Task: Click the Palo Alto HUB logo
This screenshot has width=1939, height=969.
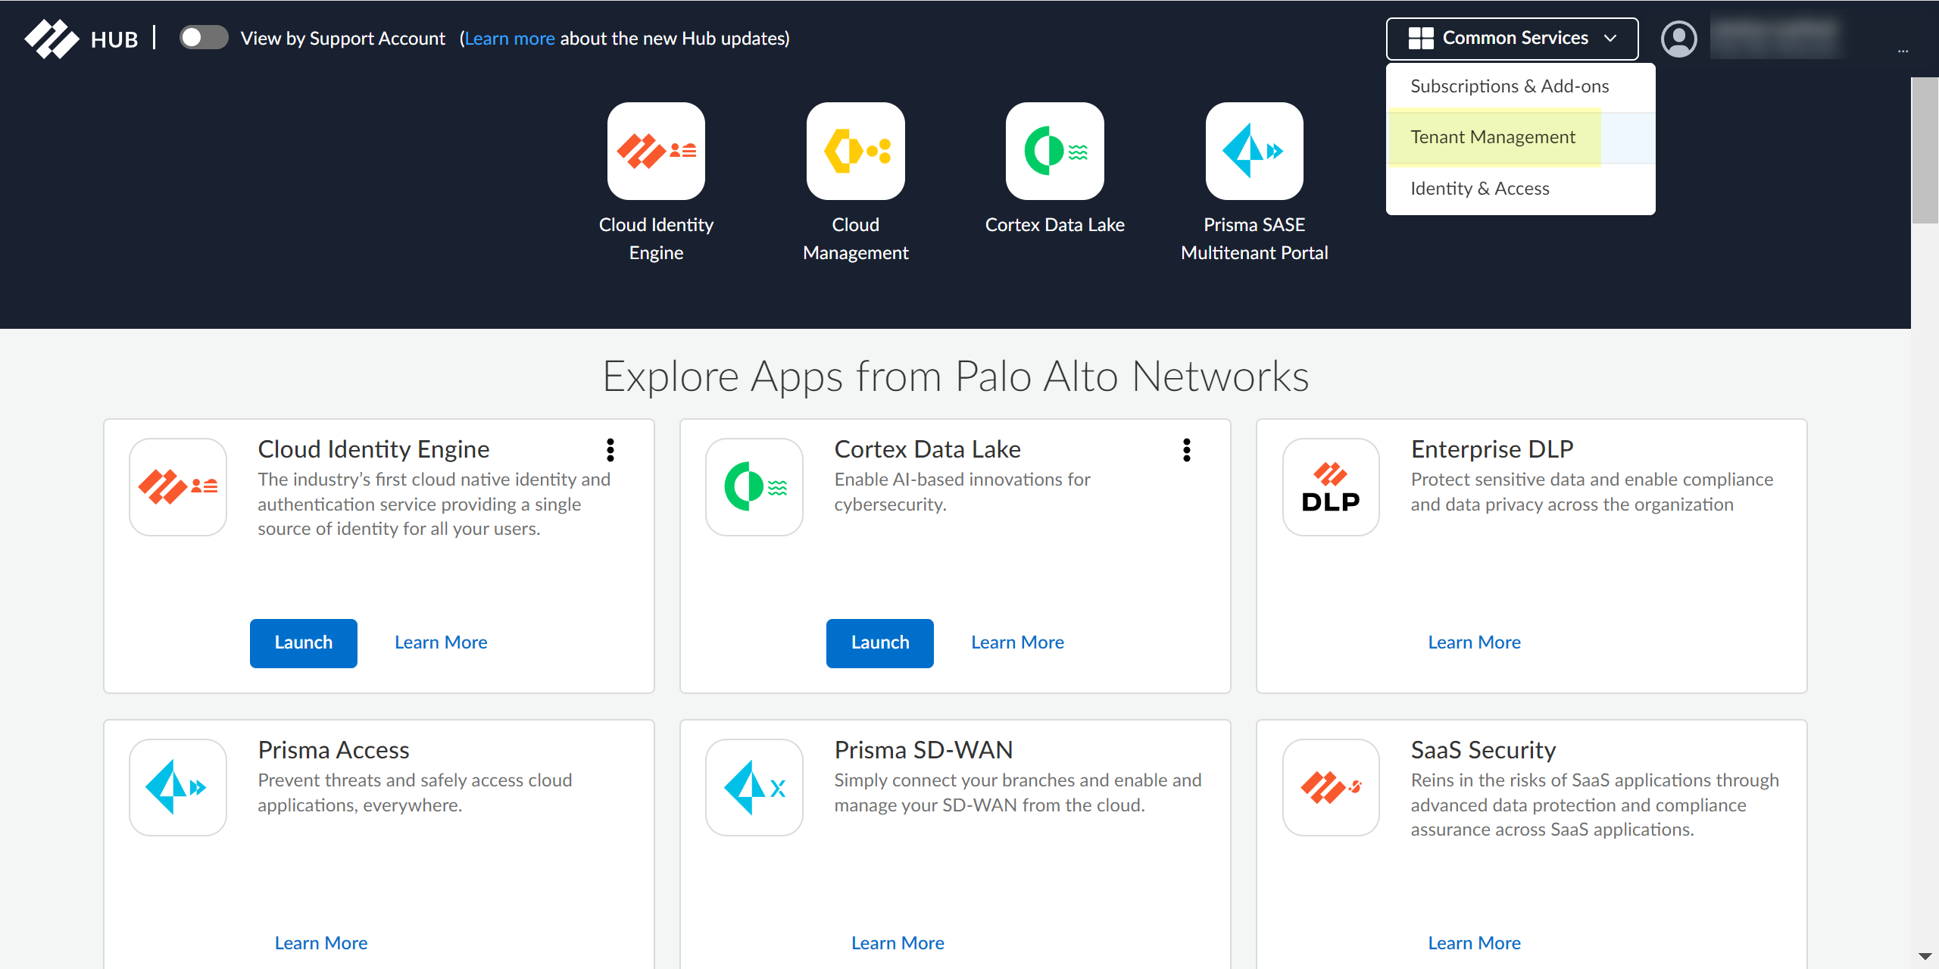Action: tap(52, 39)
